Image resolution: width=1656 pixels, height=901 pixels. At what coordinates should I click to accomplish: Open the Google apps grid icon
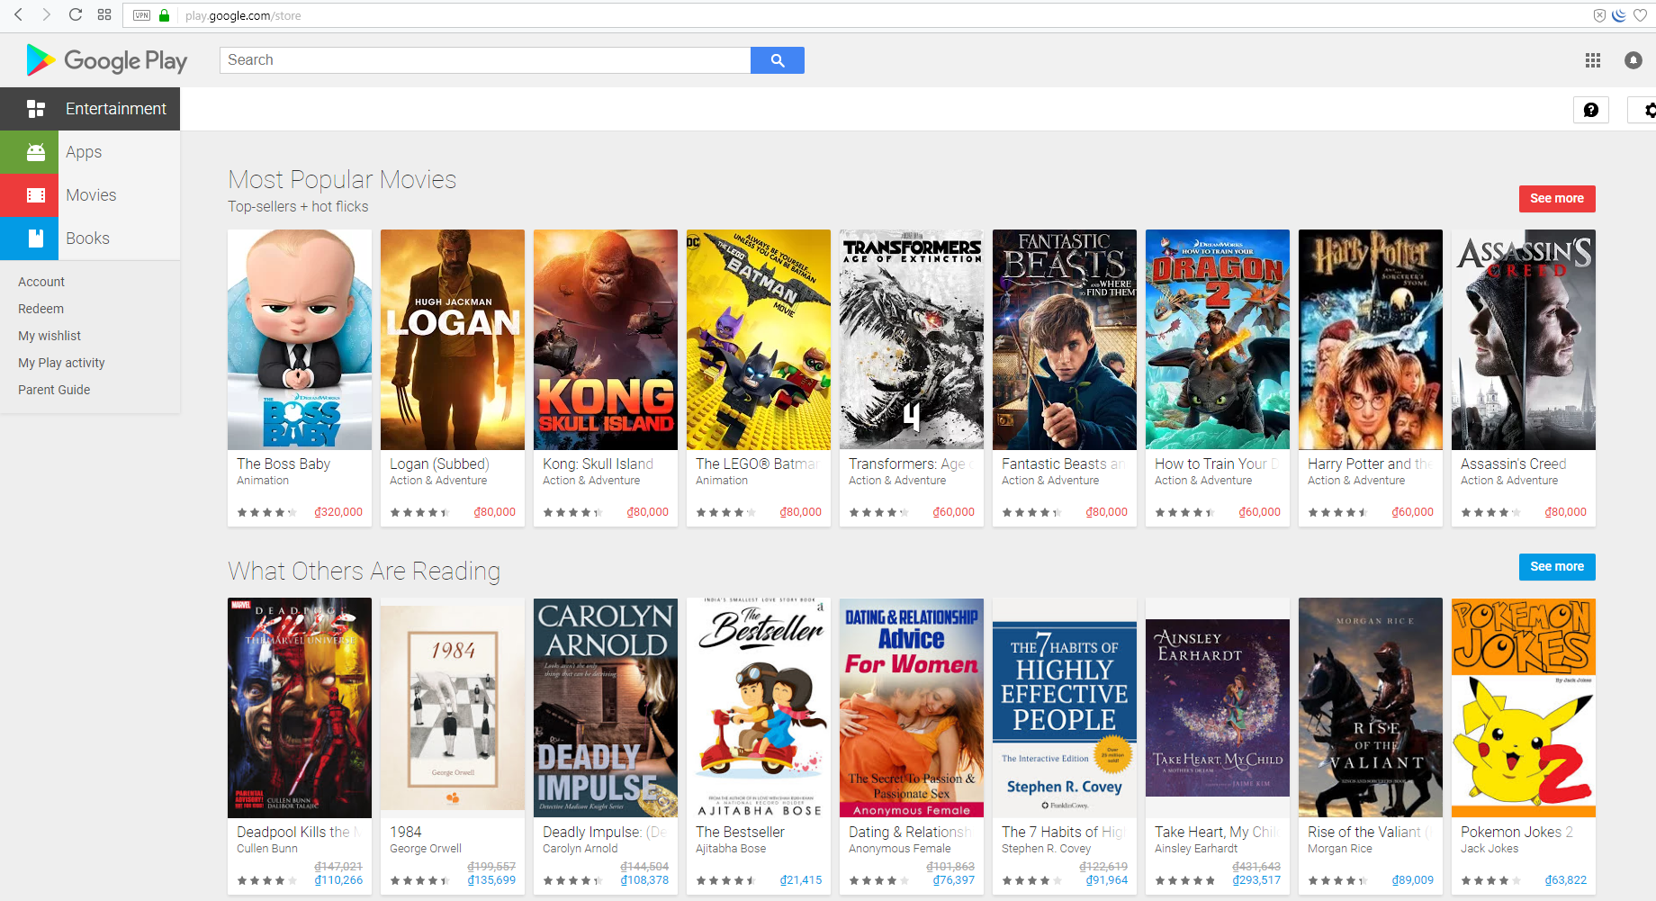(1593, 60)
